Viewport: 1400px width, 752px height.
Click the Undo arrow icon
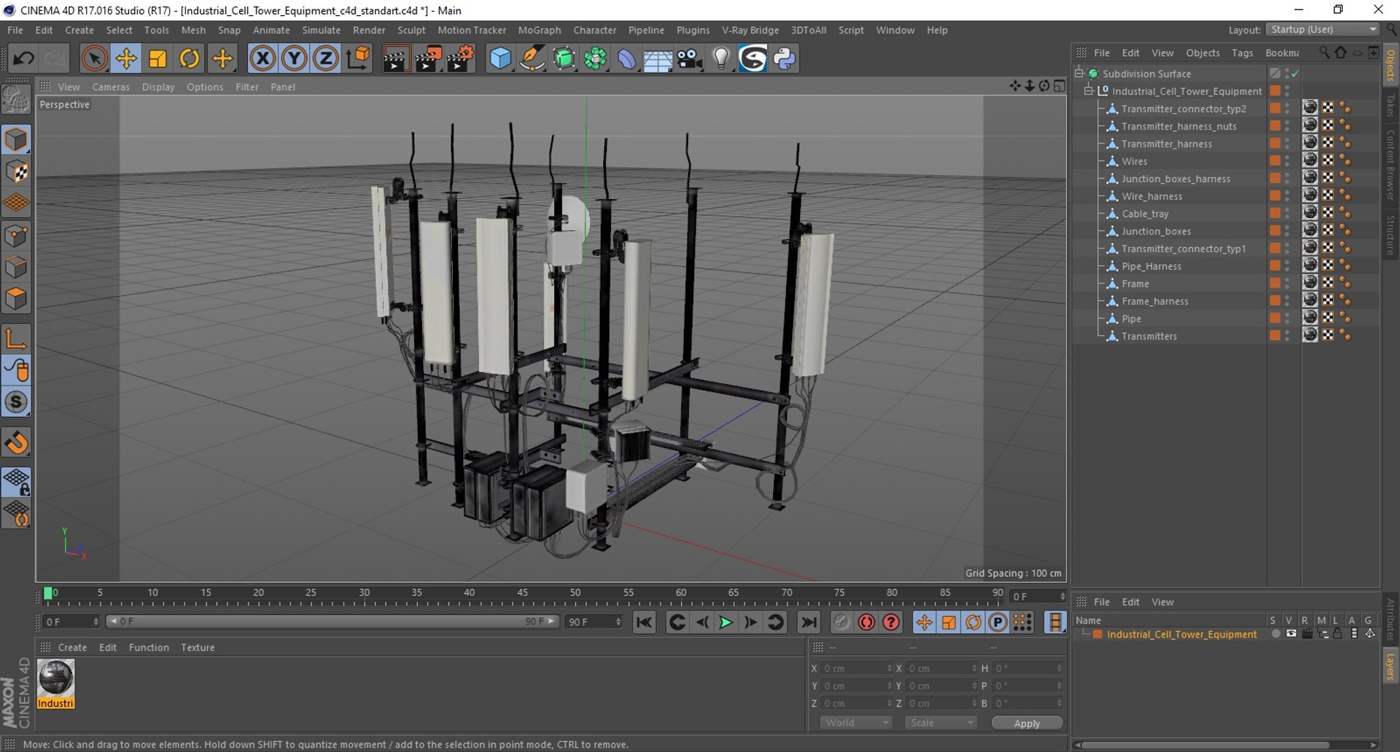click(x=23, y=58)
